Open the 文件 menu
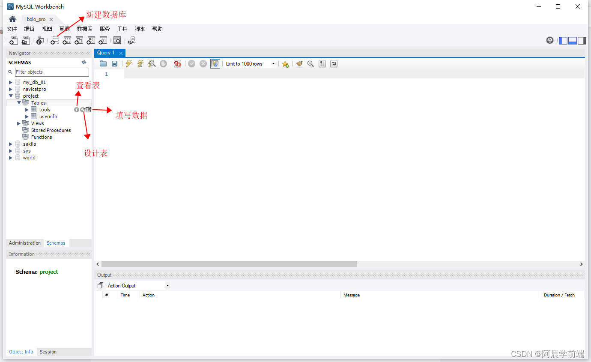The image size is (591, 362). (x=12, y=29)
